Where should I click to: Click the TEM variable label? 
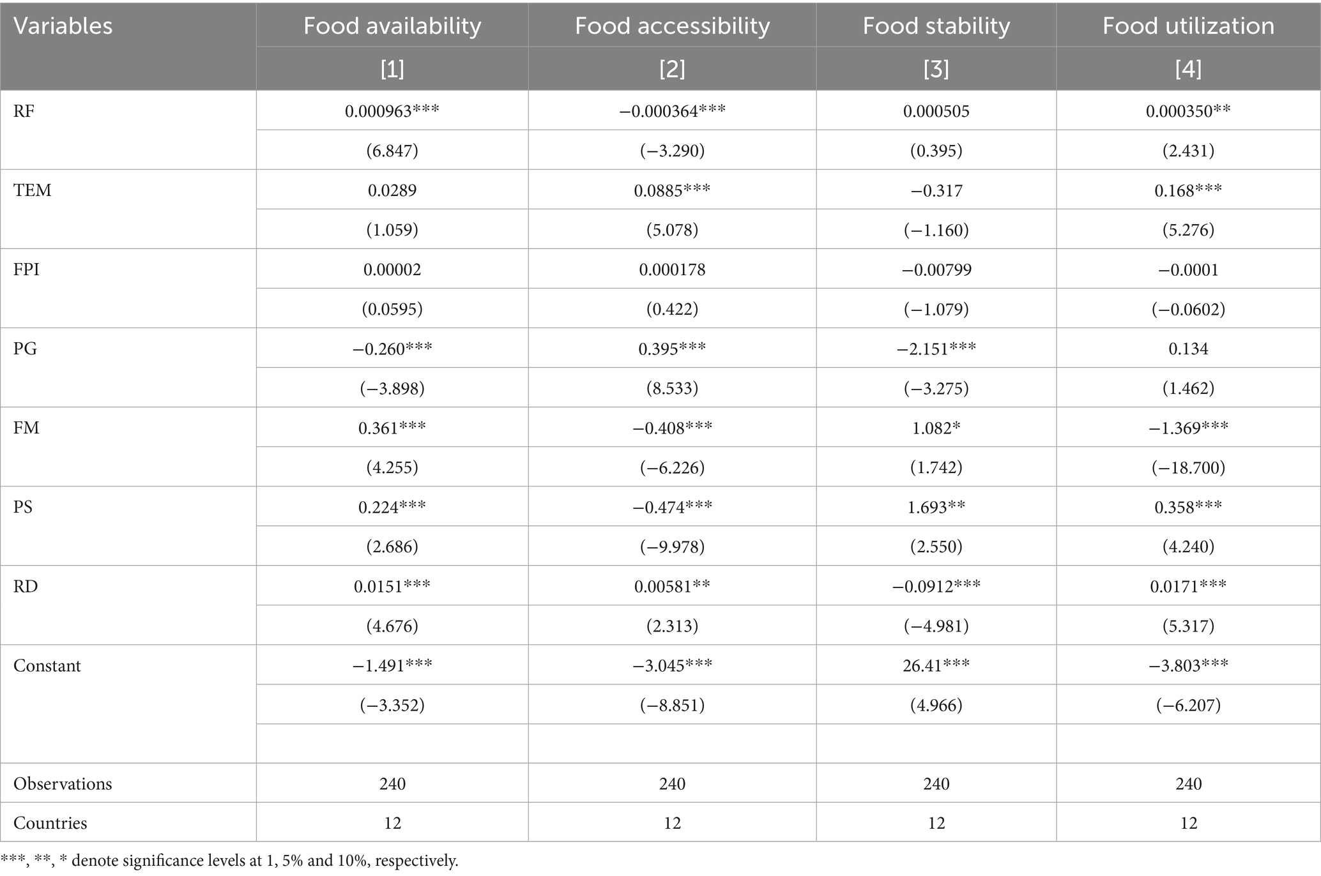[32, 190]
